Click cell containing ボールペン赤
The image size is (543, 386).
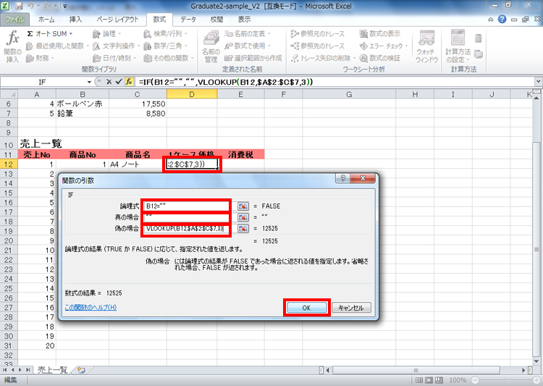point(83,104)
